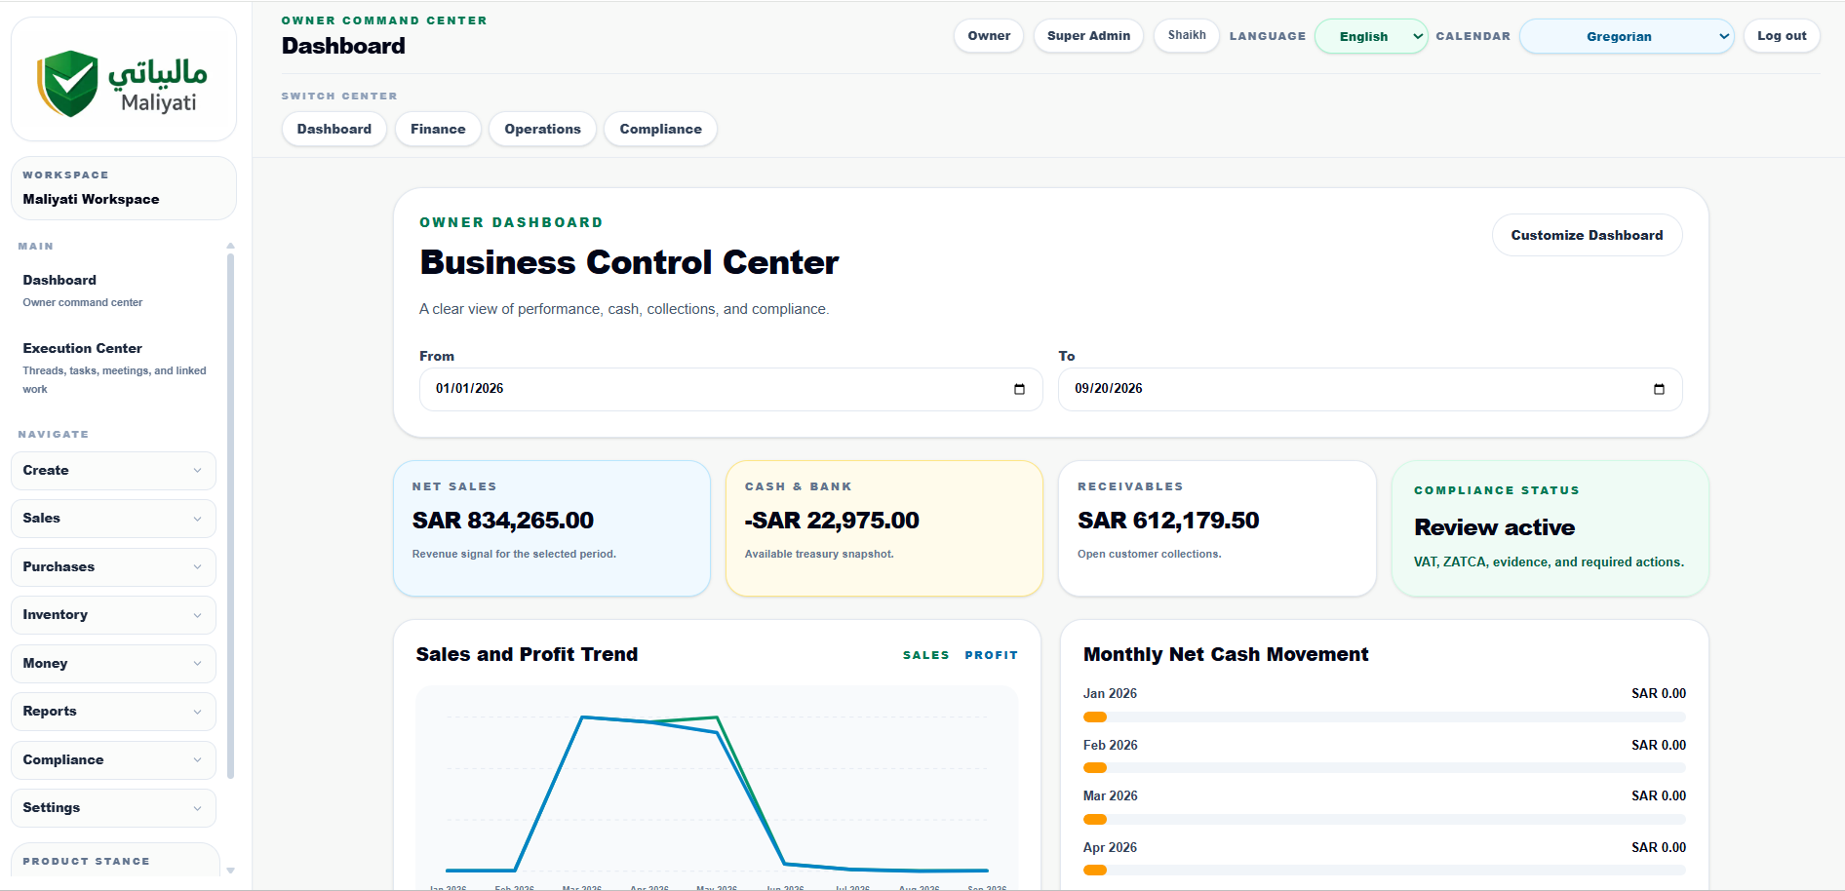This screenshot has height=891, width=1845.
Task: Click the Log out button
Action: pos(1782,36)
